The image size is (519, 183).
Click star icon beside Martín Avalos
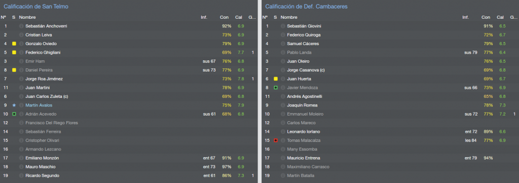pyautogui.click(x=14, y=105)
